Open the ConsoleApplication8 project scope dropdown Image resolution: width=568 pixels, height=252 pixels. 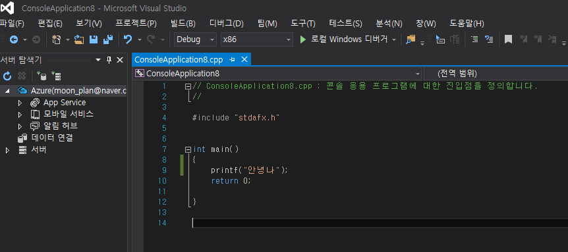point(418,74)
